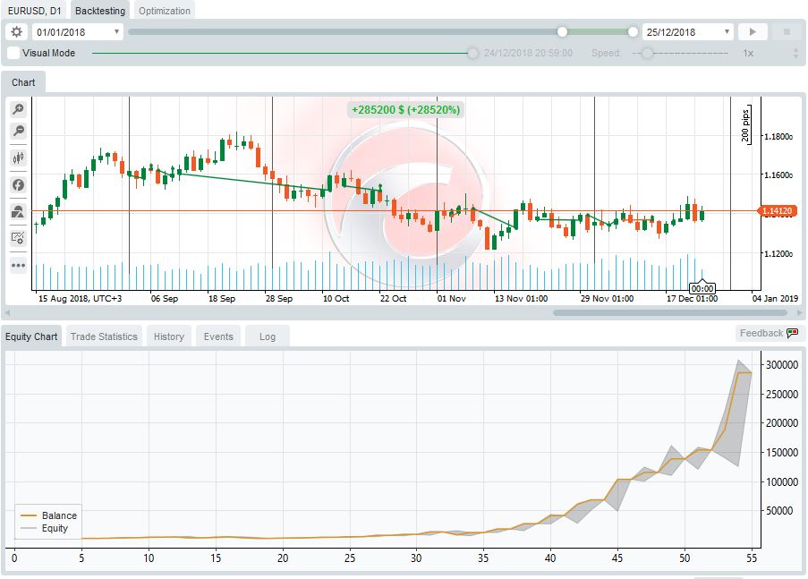Select the Chart tab
Screen dimensions: 808x579
point(23,82)
